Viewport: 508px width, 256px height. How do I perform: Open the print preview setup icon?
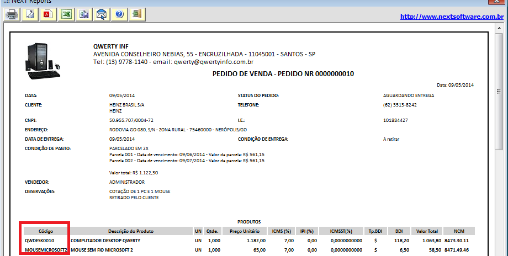pos(30,14)
